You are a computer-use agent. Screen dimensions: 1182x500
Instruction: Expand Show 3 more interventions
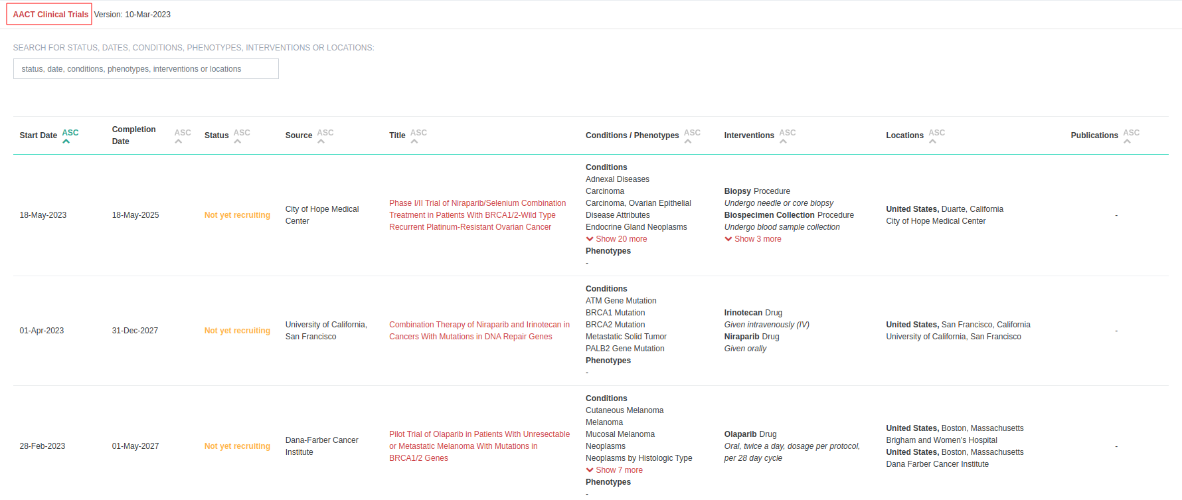[x=753, y=239]
